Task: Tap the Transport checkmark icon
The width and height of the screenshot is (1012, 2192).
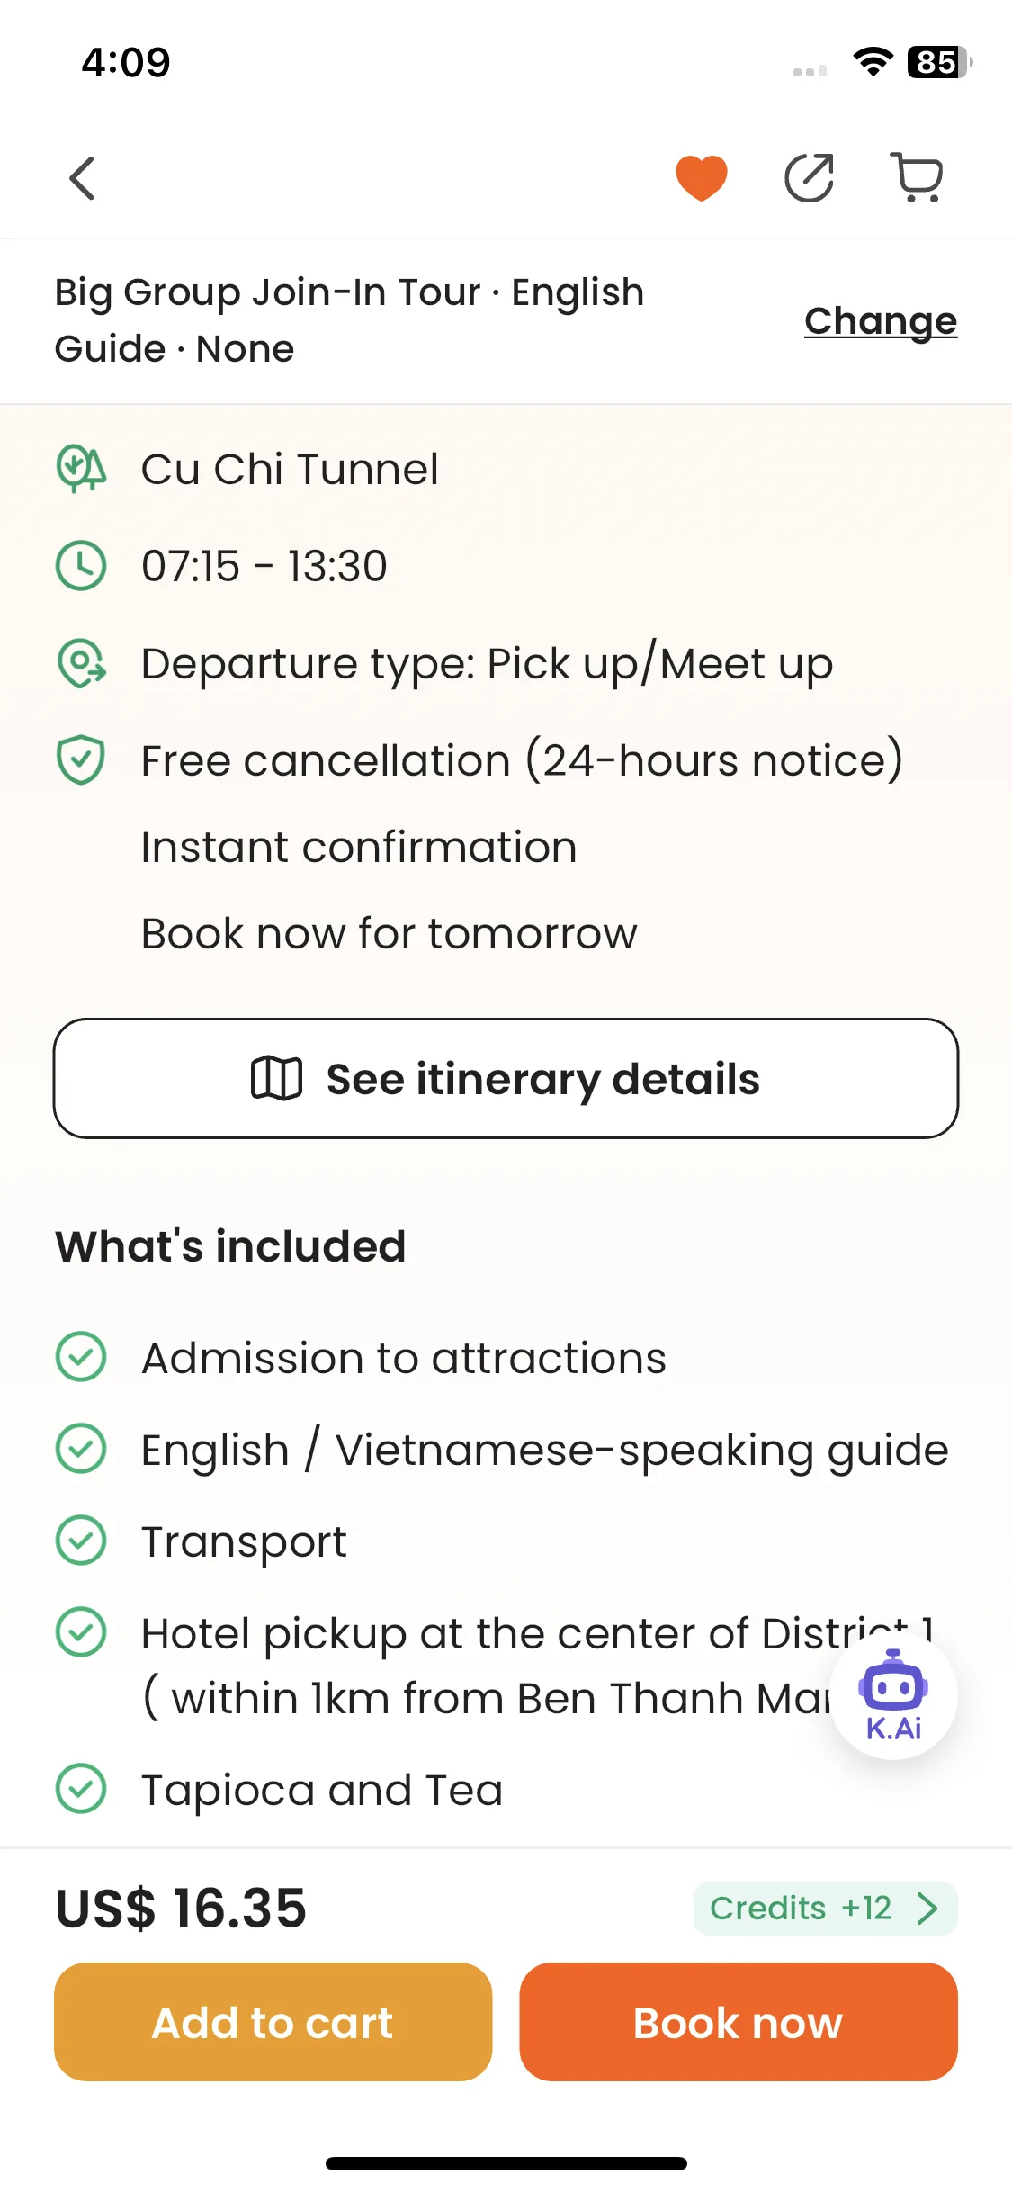Action: (x=81, y=1541)
